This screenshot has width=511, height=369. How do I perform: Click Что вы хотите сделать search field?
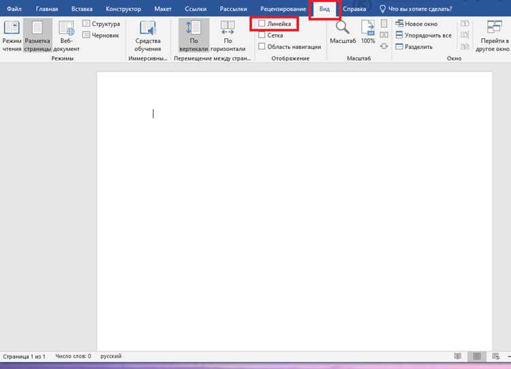[x=416, y=9]
